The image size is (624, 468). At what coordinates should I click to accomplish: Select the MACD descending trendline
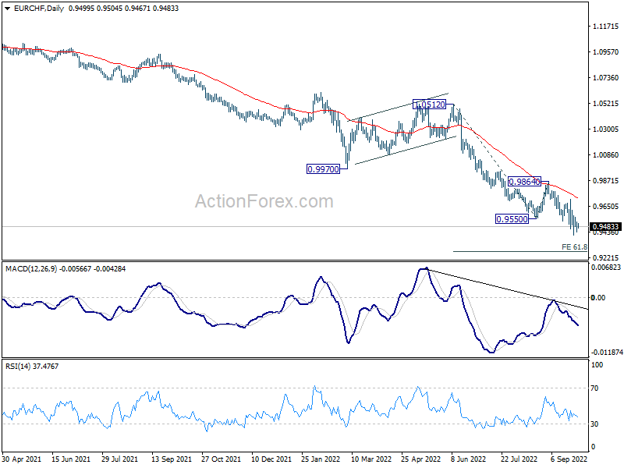click(x=506, y=289)
